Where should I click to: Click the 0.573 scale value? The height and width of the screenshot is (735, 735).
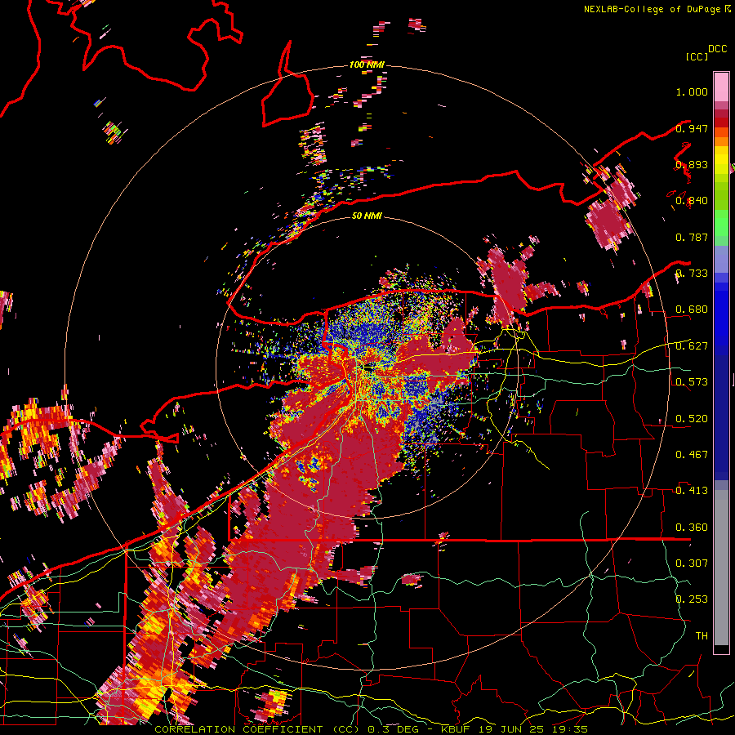[692, 382]
